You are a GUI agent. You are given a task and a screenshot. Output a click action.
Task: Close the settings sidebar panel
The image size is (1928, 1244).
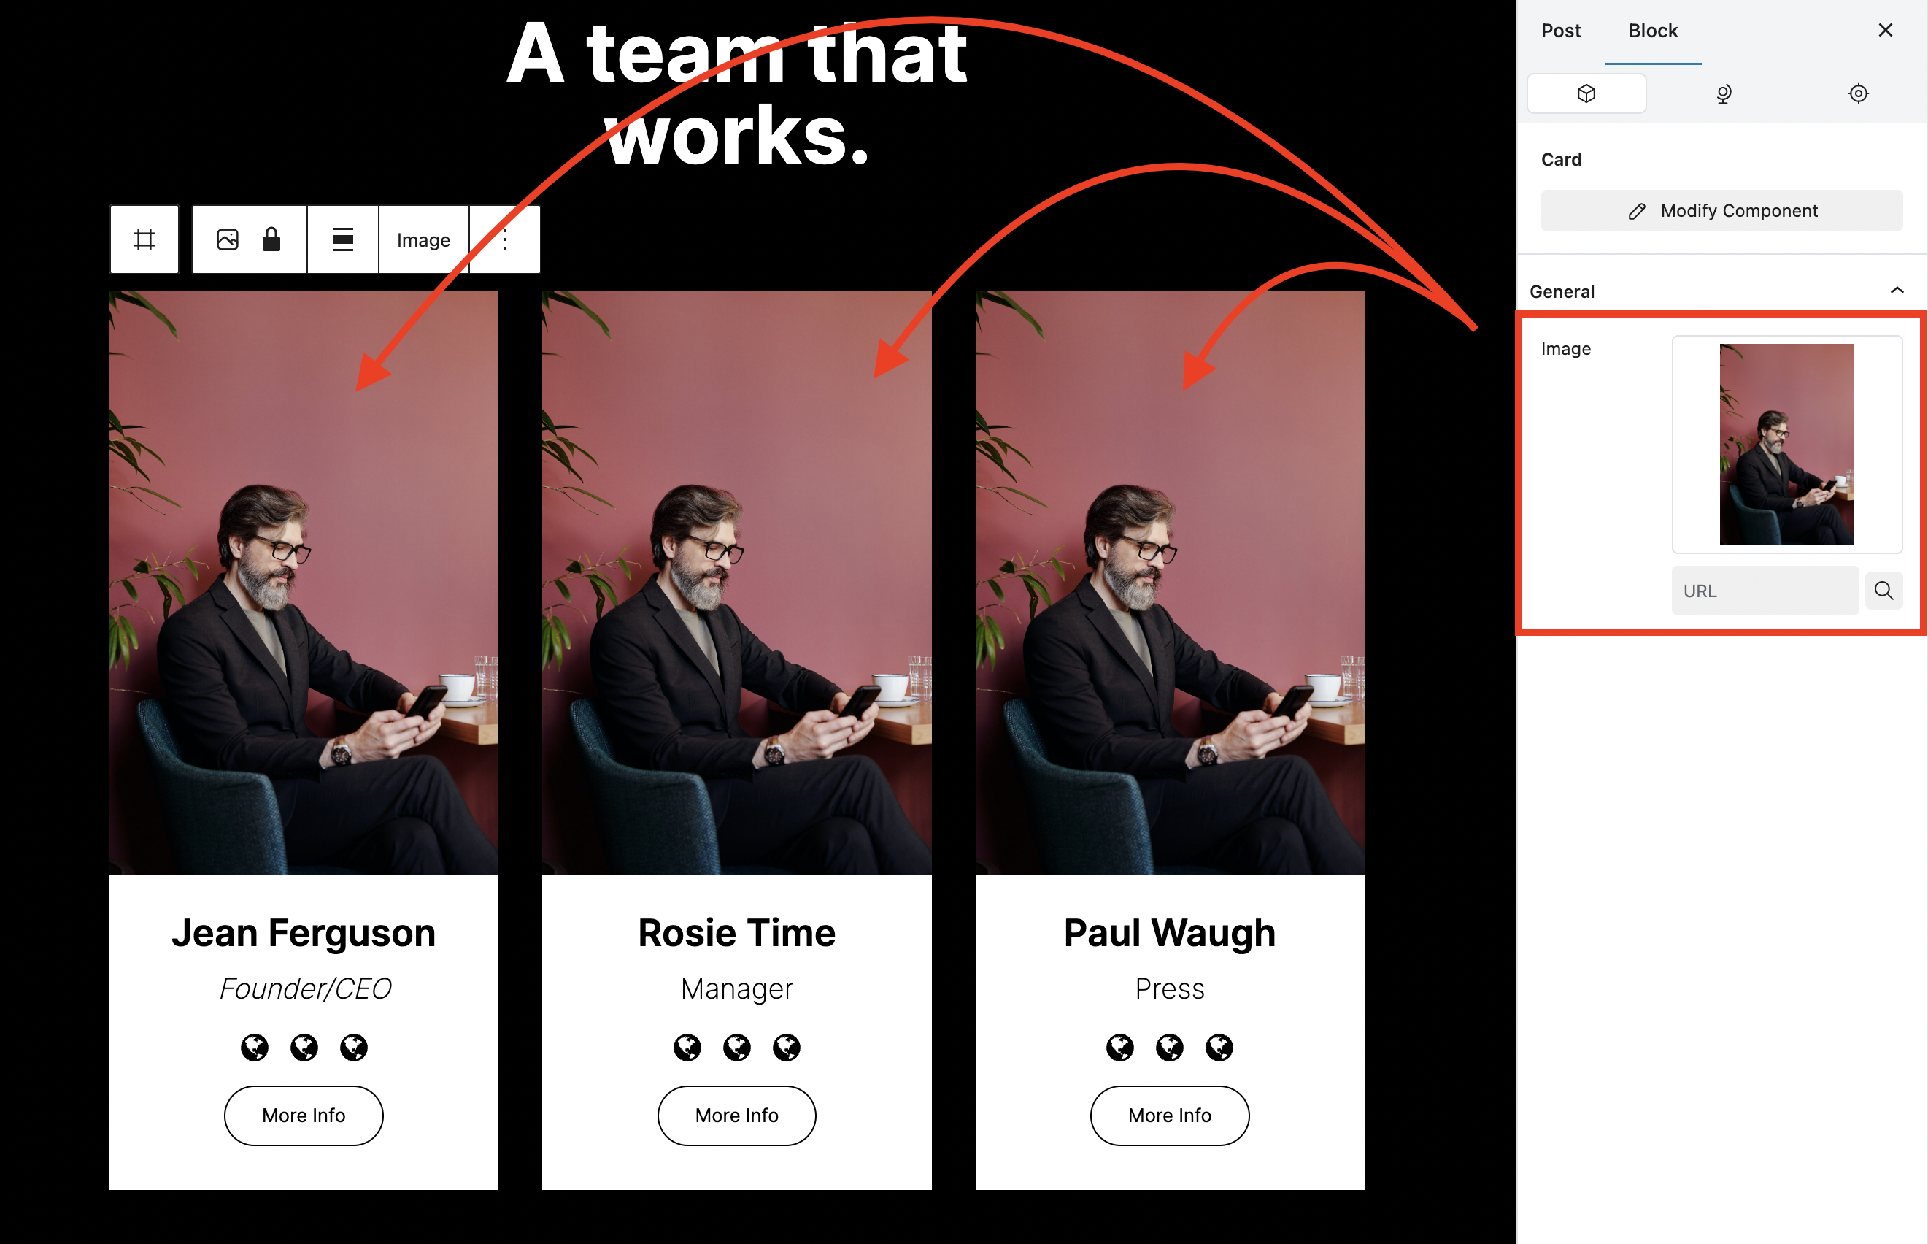1885,31
